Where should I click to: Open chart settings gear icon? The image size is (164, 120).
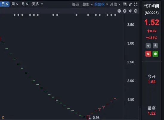(130, 11)
